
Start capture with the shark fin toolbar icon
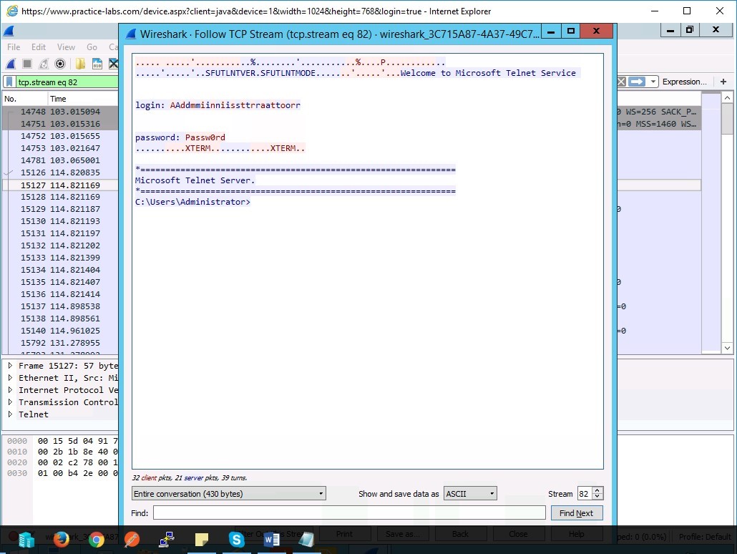click(11, 64)
